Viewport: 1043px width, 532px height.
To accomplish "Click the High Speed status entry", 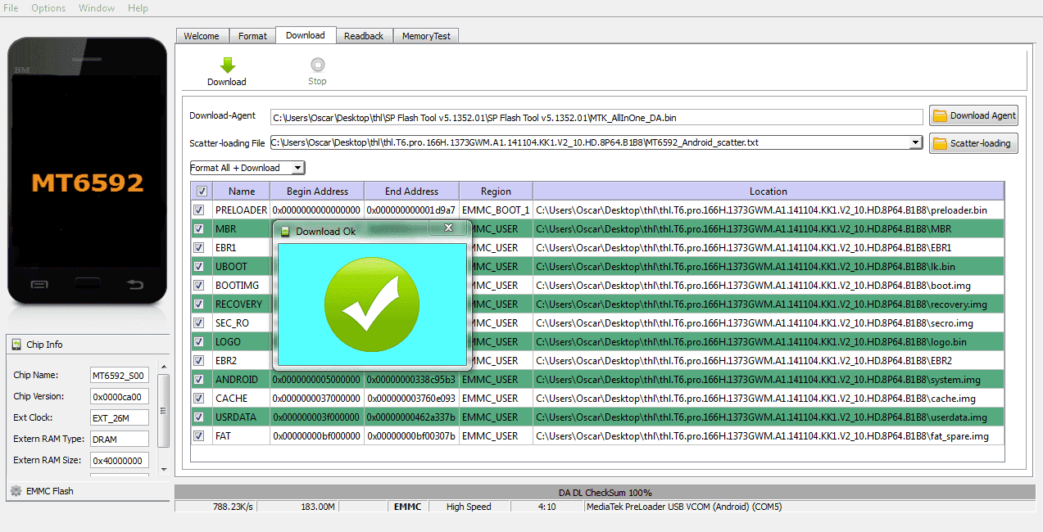I will 469,507.
